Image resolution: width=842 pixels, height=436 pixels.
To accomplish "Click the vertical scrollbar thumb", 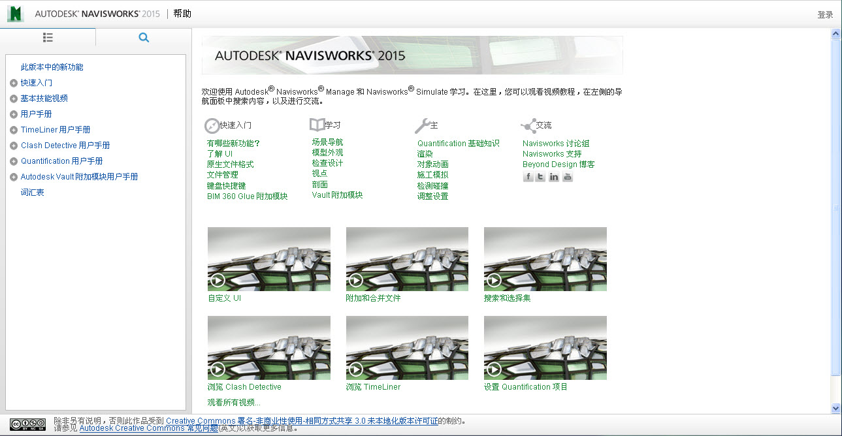I will [x=835, y=208].
